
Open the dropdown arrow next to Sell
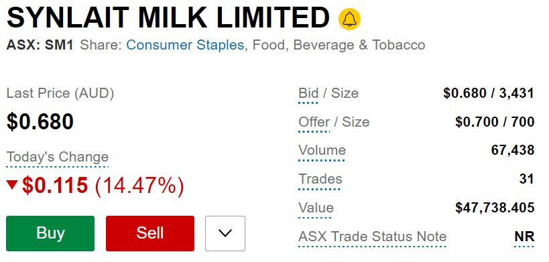pyautogui.click(x=225, y=233)
